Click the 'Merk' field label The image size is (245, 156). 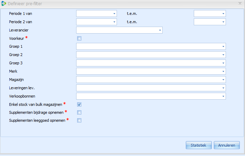click(x=13, y=71)
